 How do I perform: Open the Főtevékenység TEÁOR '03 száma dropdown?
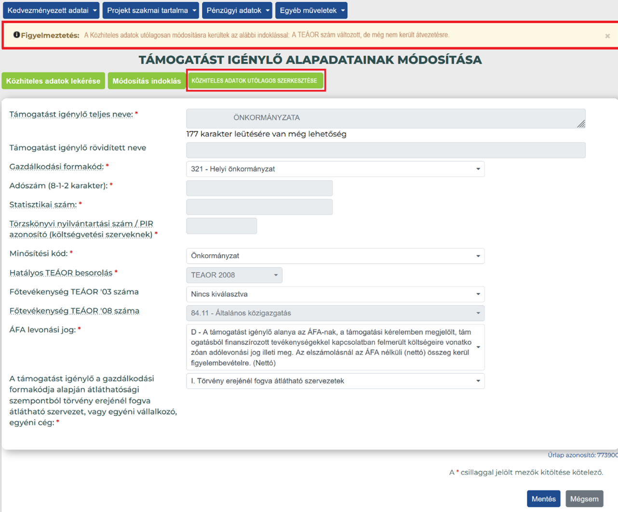(x=335, y=294)
